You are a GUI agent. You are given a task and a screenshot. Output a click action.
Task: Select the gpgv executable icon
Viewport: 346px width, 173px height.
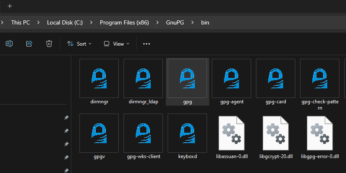click(x=99, y=133)
